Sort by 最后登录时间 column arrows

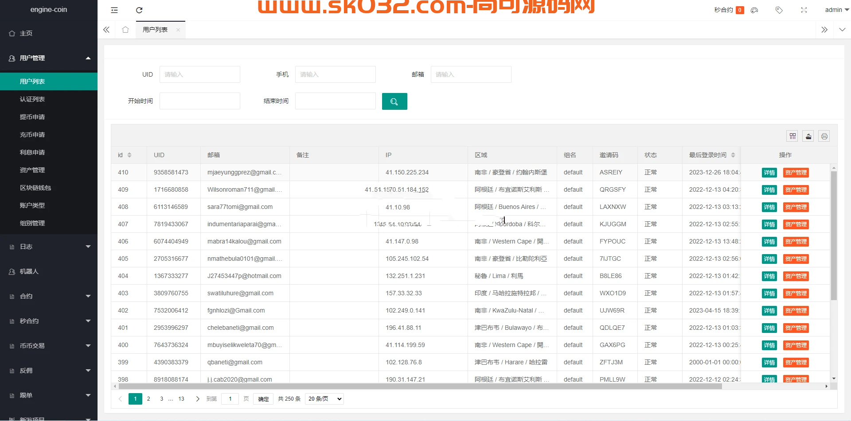[x=733, y=155]
